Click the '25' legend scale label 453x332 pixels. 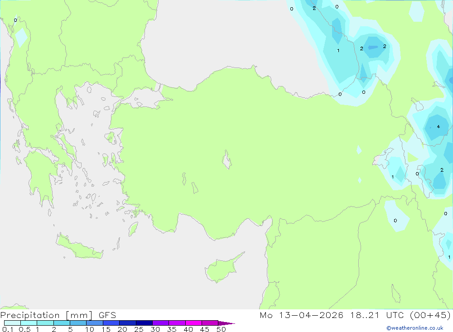click(x=139, y=329)
